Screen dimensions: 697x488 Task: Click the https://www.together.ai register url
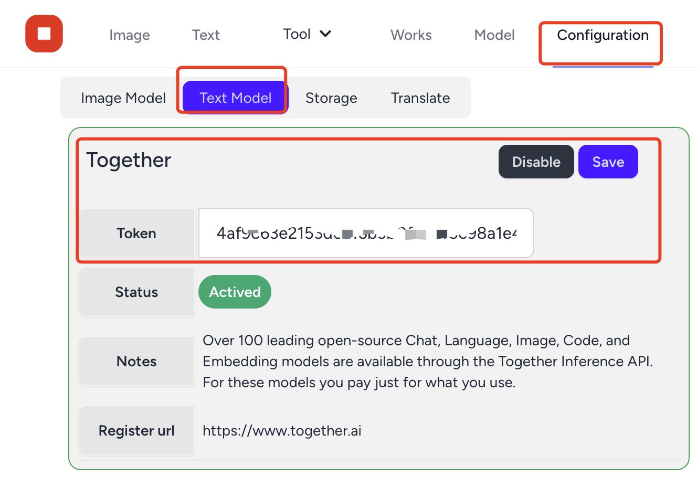click(x=282, y=431)
